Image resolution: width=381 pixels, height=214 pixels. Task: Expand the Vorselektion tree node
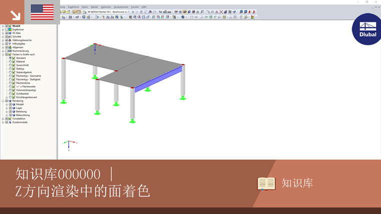pos(3,119)
